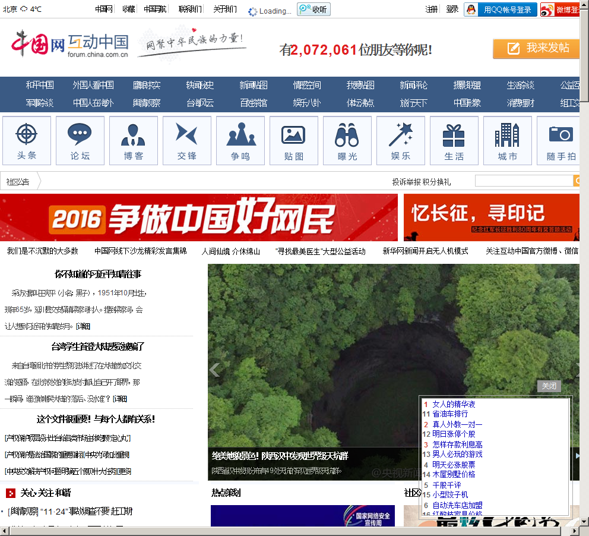This screenshot has height=536, width=589.
Task: Click the orange search button
Action: click(x=576, y=181)
